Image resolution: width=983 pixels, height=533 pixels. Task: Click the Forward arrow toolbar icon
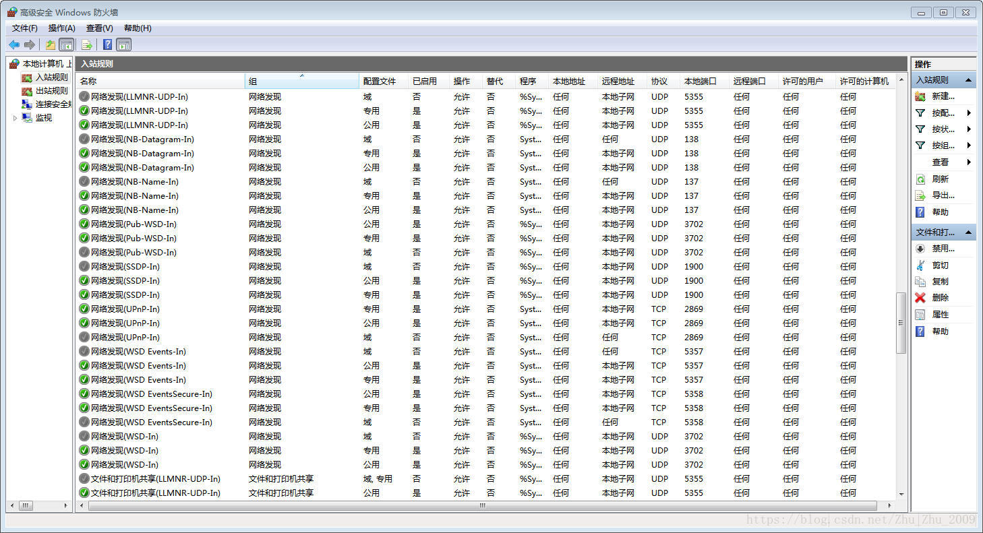click(30, 44)
